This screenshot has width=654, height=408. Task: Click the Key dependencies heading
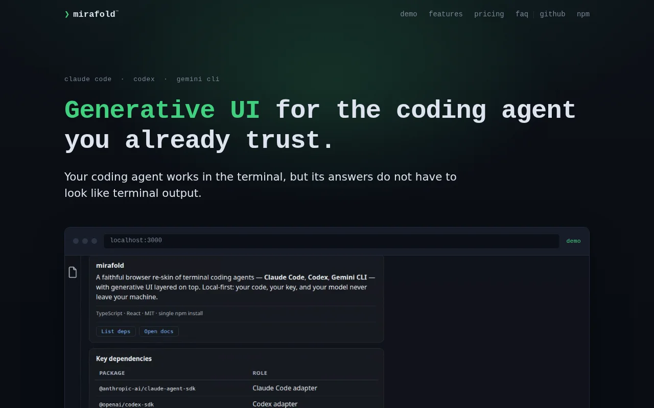[124, 359]
